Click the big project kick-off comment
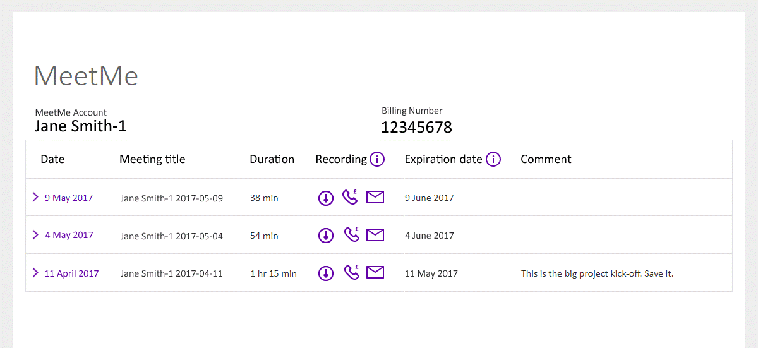The image size is (758, 348). (597, 273)
